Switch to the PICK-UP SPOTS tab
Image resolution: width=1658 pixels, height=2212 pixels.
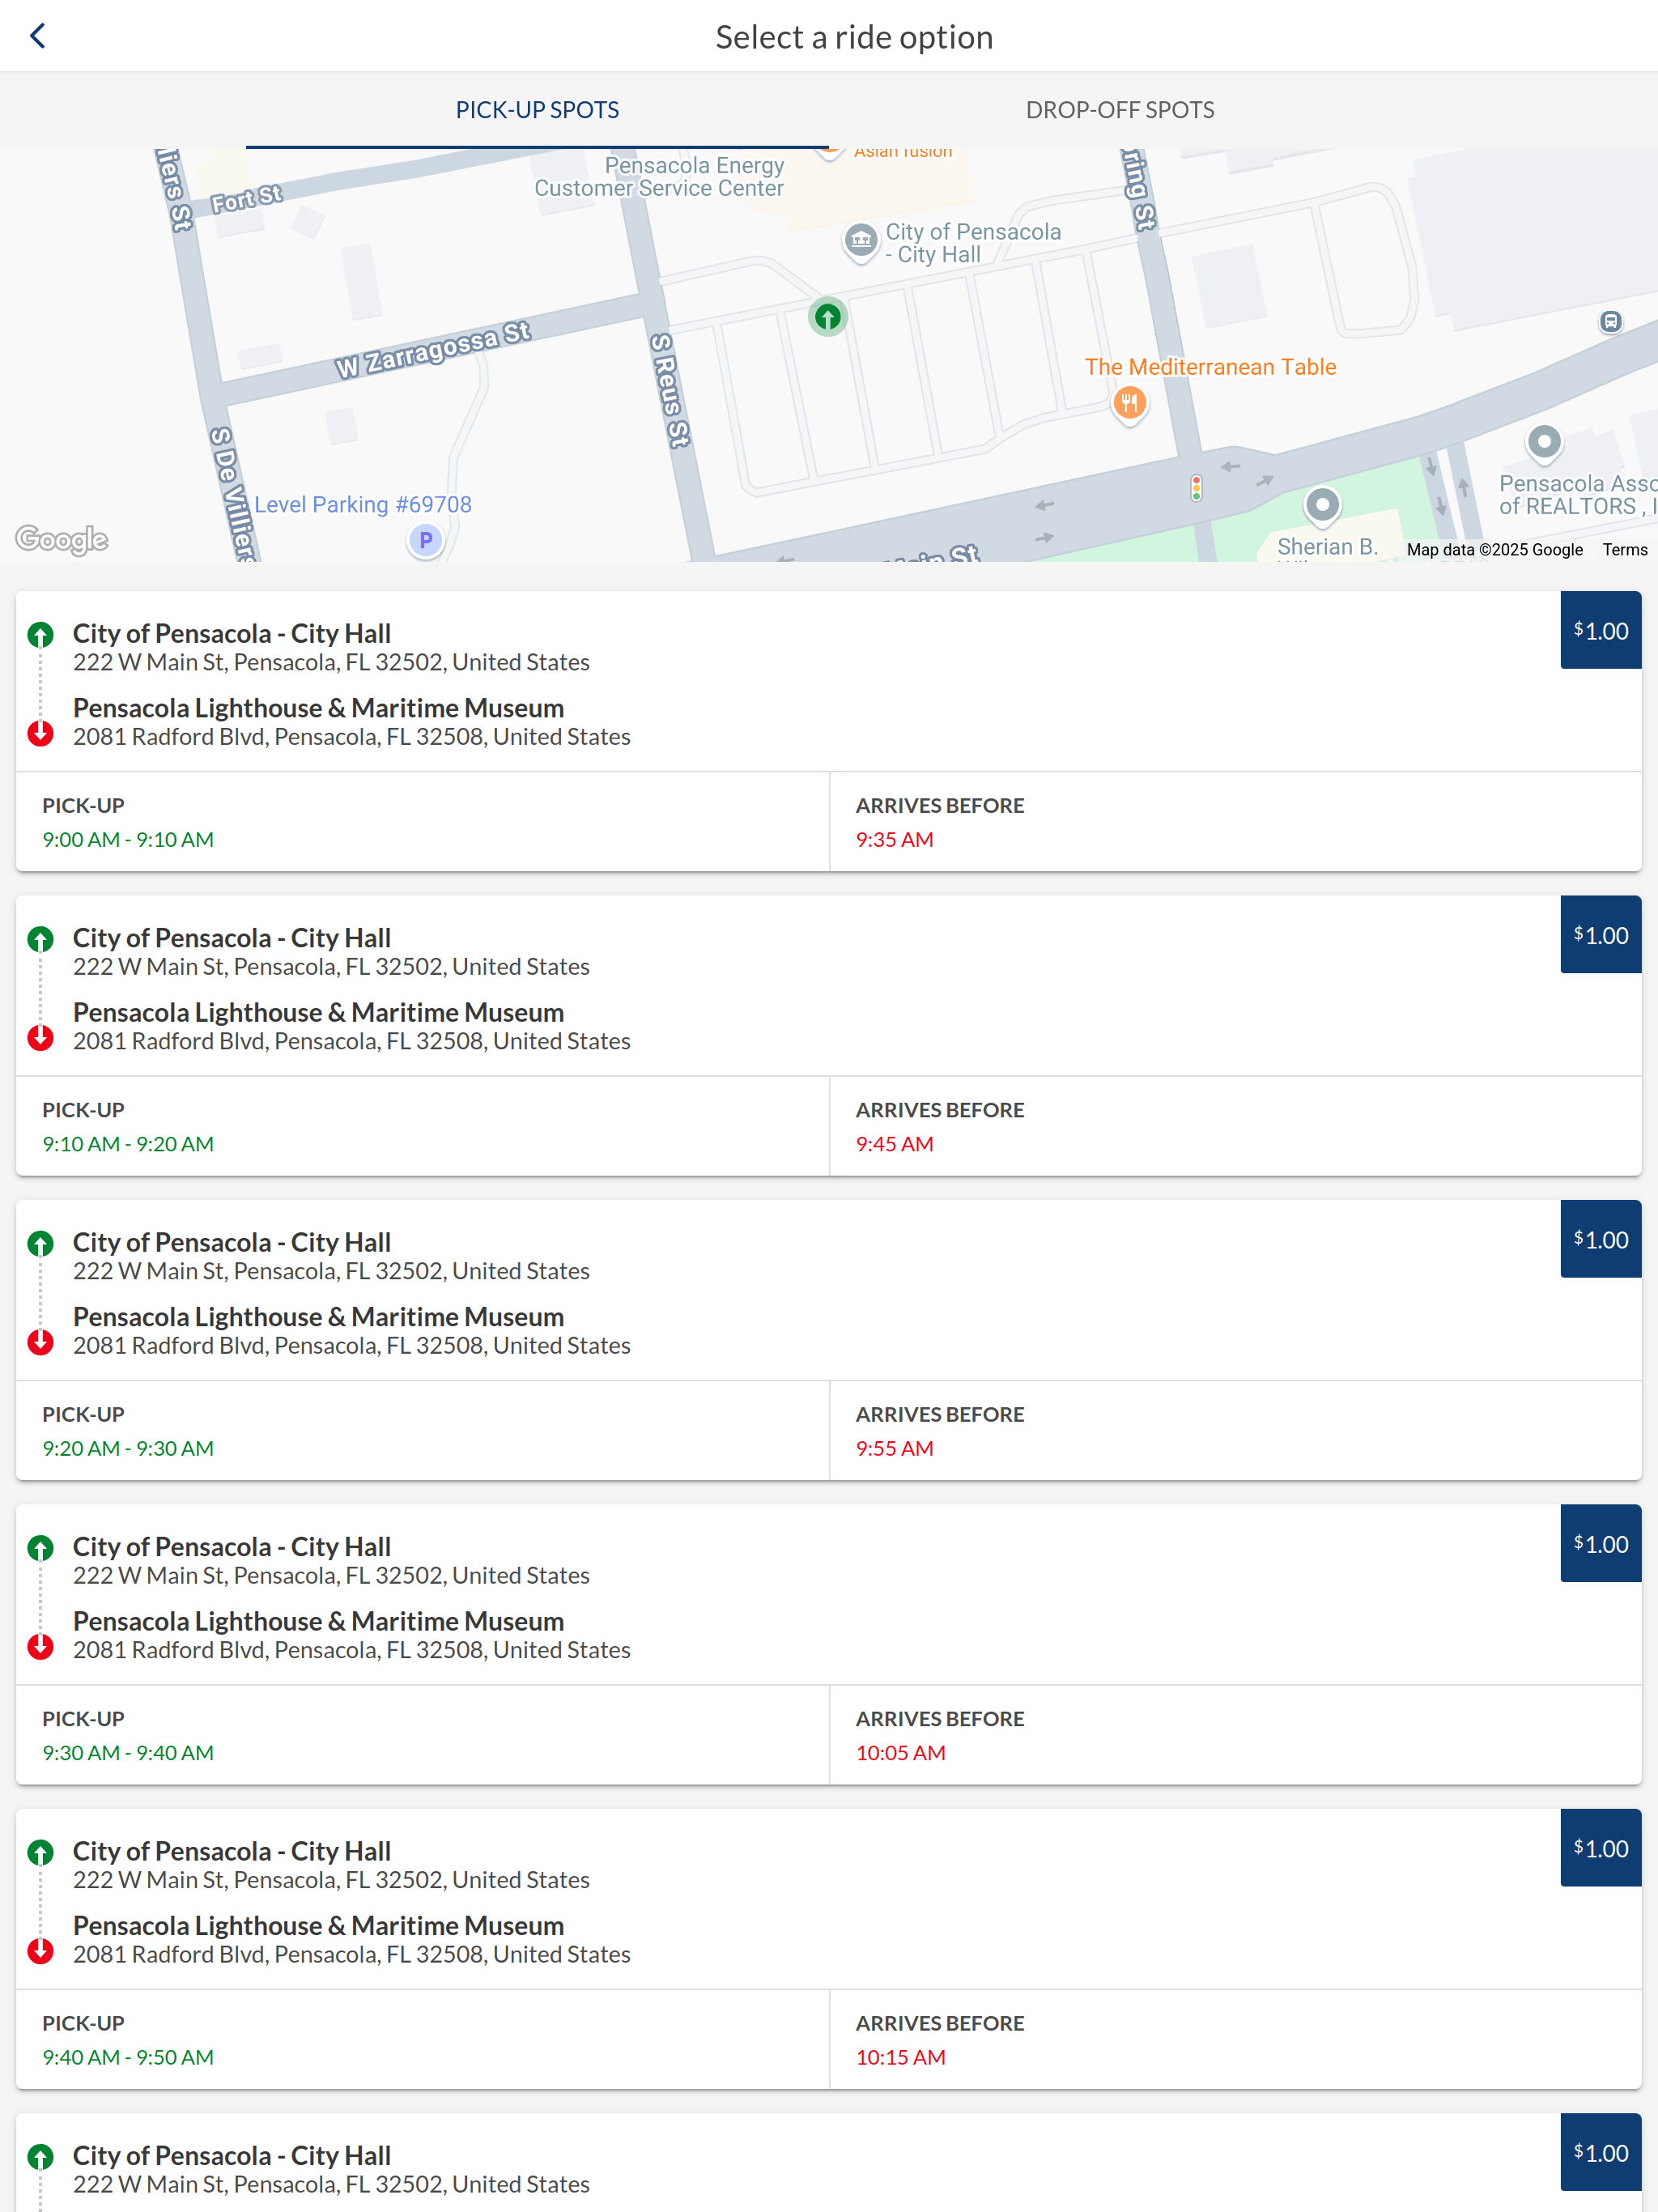point(537,110)
